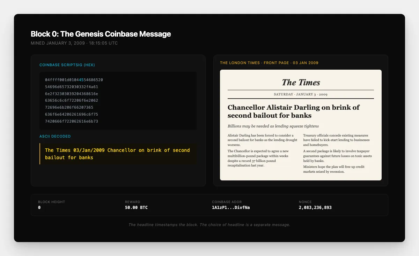Screen dimensions: 419x256
Task: Click "The Times" newspaper masthead
Action: tap(301, 83)
